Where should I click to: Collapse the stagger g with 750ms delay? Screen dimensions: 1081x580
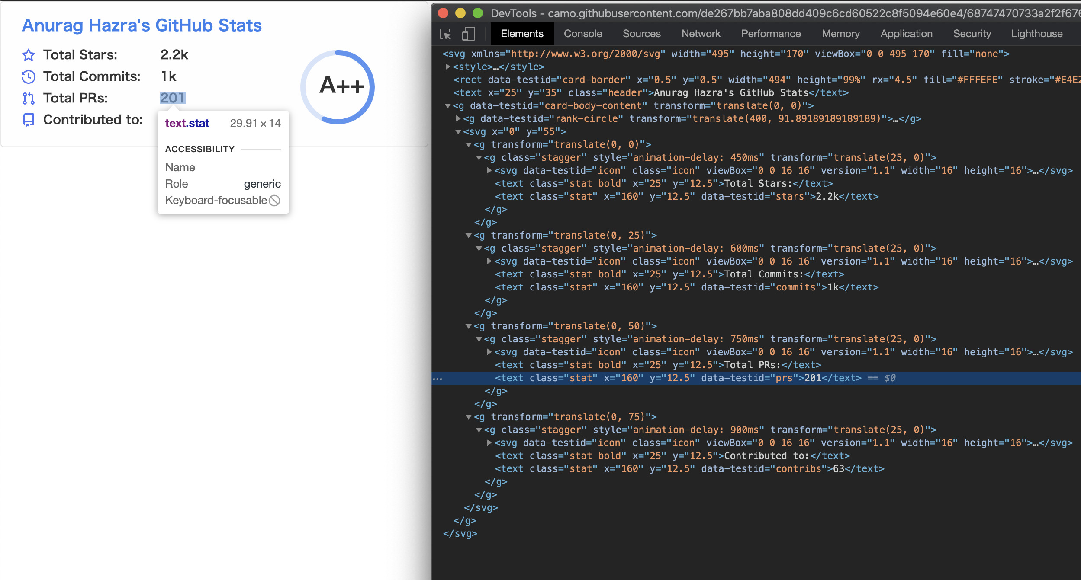coord(479,339)
